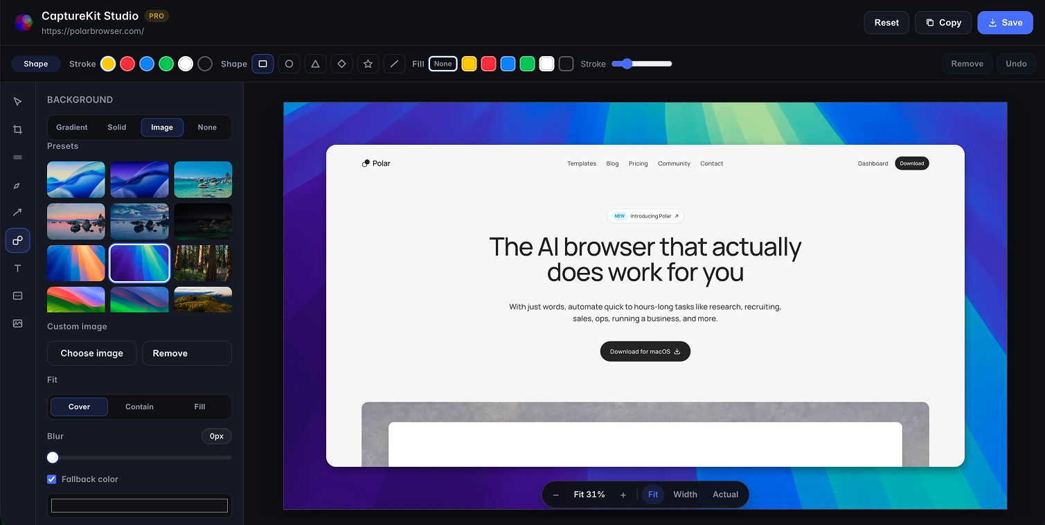Select the cursor pointer tool in sidebar

tap(18, 102)
